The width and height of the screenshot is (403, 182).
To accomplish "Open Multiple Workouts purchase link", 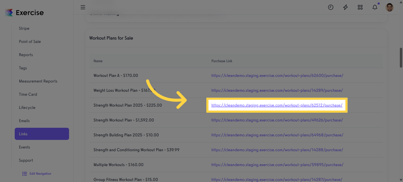I will pos(277,165).
